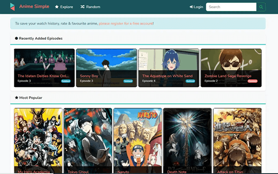Click the Attack on Titan title
This screenshot has height=174, width=278.
[230, 172]
